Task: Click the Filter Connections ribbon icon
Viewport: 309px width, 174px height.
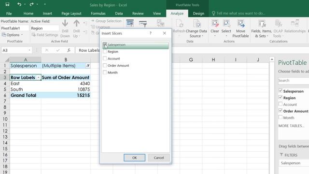Action: (x=160, y=24)
